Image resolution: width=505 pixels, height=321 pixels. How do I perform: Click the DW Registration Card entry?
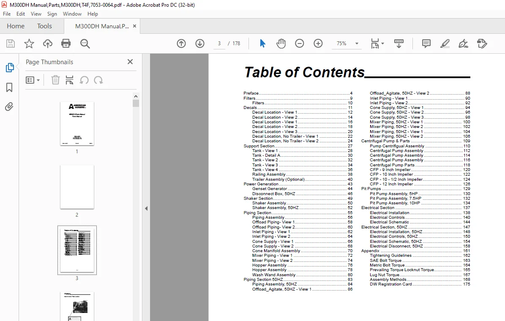pyautogui.click(x=420, y=284)
